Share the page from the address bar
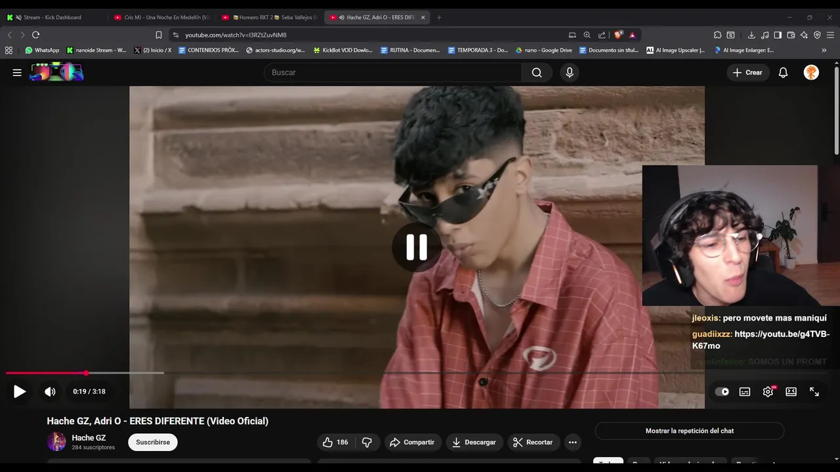Viewport: 840px width, 472px height. pyautogui.click(x=602, y=35)
